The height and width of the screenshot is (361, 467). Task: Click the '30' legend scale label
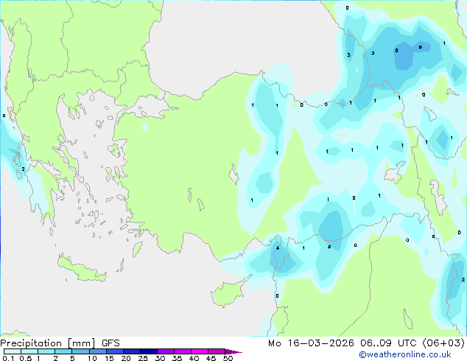[160, 358]
